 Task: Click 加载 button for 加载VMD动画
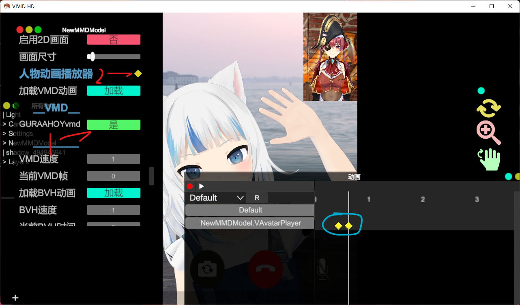[114, 91]
